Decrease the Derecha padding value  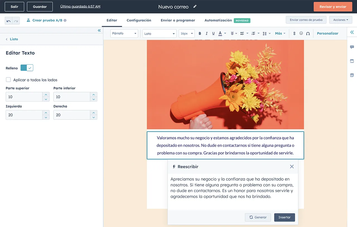94,117
